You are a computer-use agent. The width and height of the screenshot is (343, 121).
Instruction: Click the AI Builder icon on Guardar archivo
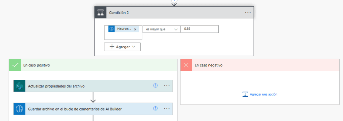(19, 109)
